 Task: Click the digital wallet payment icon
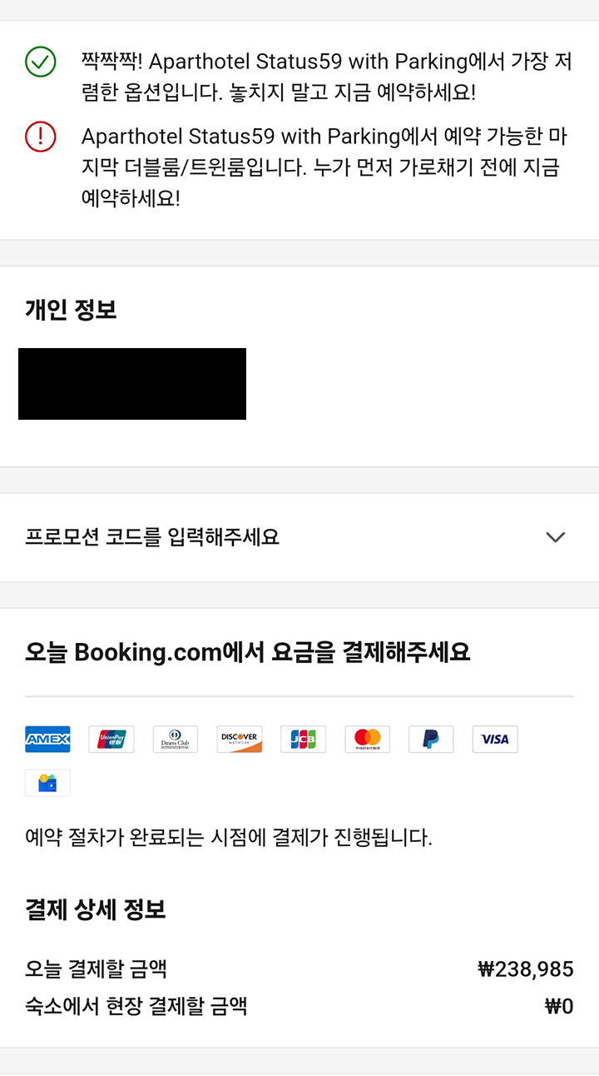[x=47, y=783]
